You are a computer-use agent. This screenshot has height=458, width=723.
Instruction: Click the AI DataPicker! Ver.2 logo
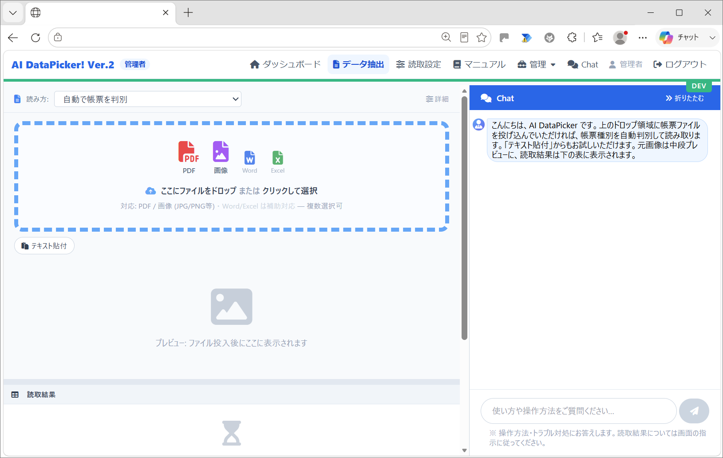point(63,65)
